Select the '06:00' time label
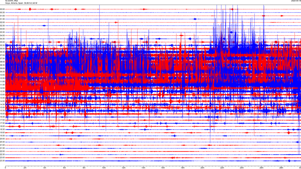Image resolution: width=301 pixels, height=169 pixels. (2, 49)
